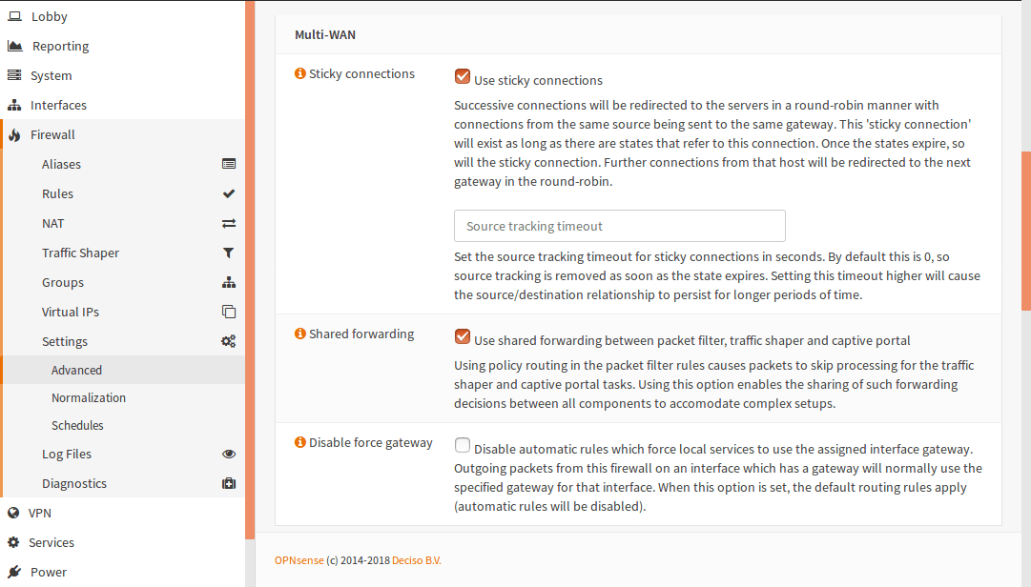Screen dimensions: 1031x587
Task: Enable the Disable force gateway checkbox
Action: pyautogui.click(x=463, y=445)
